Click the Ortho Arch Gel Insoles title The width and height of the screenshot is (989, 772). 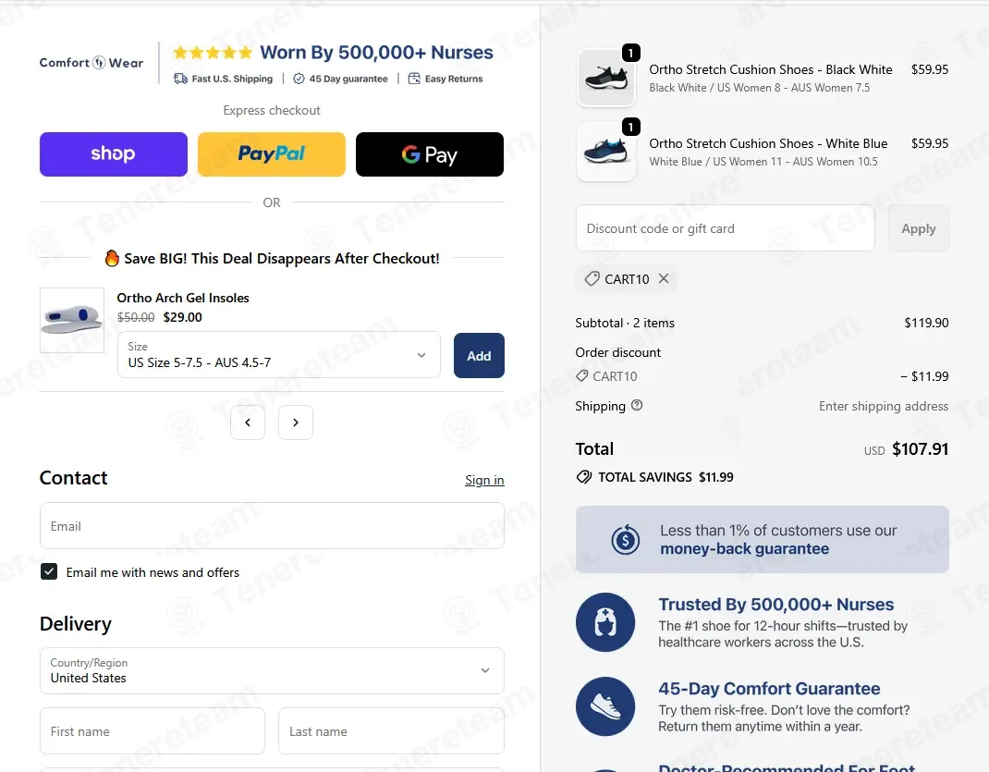tap(183, 298)
